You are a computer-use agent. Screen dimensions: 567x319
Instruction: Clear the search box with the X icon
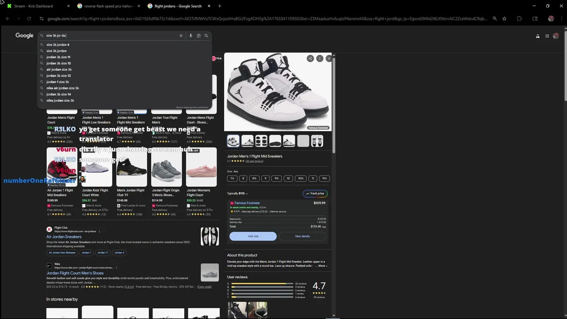pos(181,35)
